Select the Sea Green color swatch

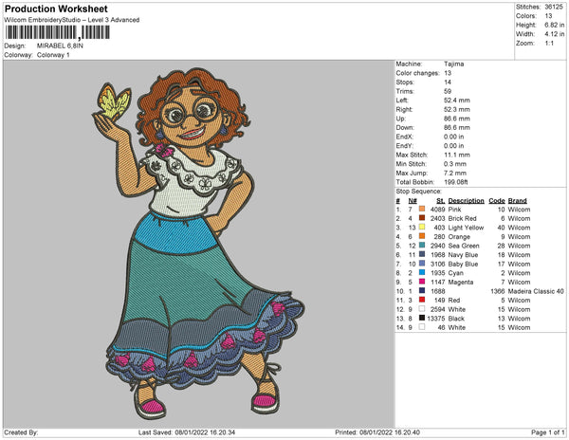(422, 246)
